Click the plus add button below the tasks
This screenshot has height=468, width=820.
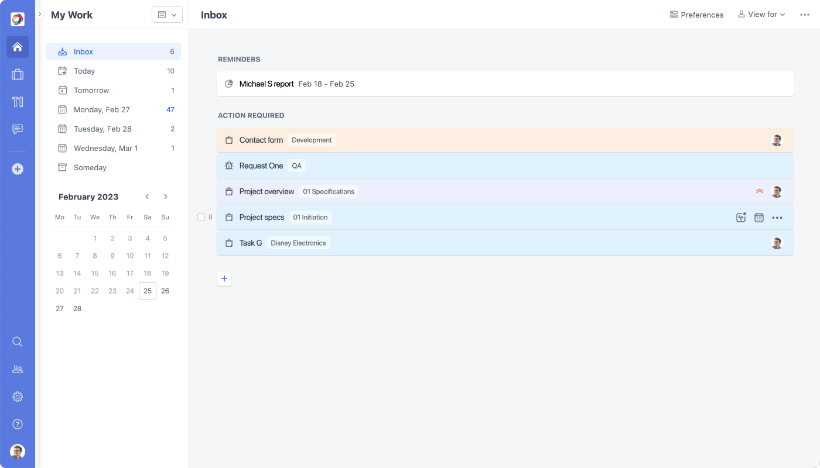[x=224, y=278]
